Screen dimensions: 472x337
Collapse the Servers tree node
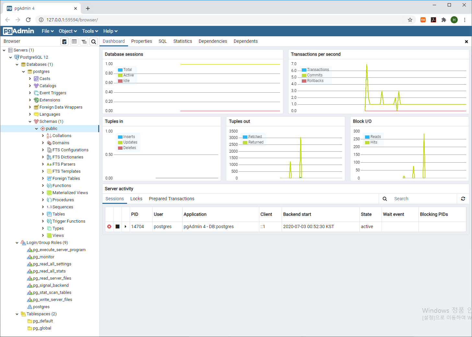coord(4,50)
